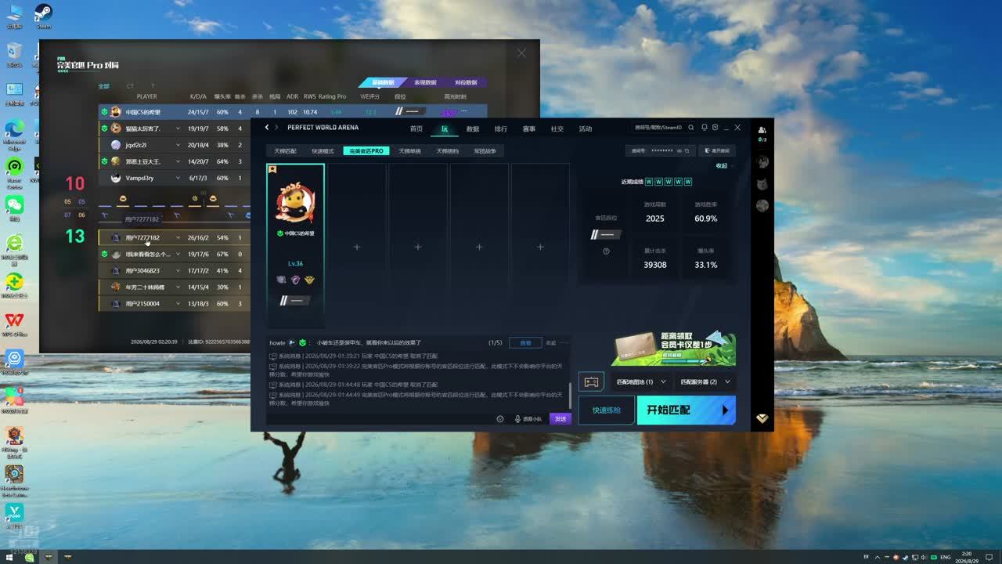The width and height of the screenshot is (1002, 564).
Task: Click the gold emblem icon on right sidebar
Action: point(762,418)
